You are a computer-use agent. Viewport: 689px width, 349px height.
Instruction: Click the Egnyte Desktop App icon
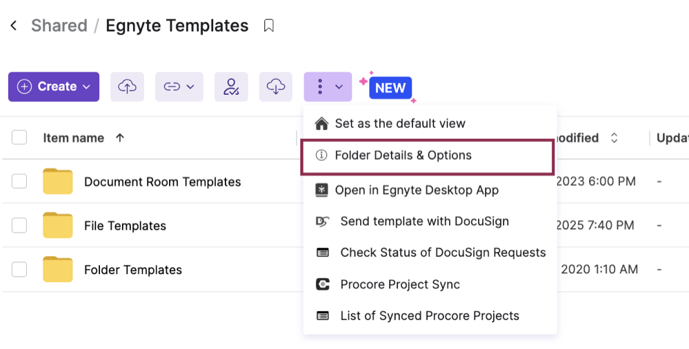click(x=321, y=190)
